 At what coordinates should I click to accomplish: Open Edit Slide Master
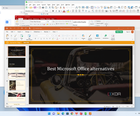(x=29, y=37)
